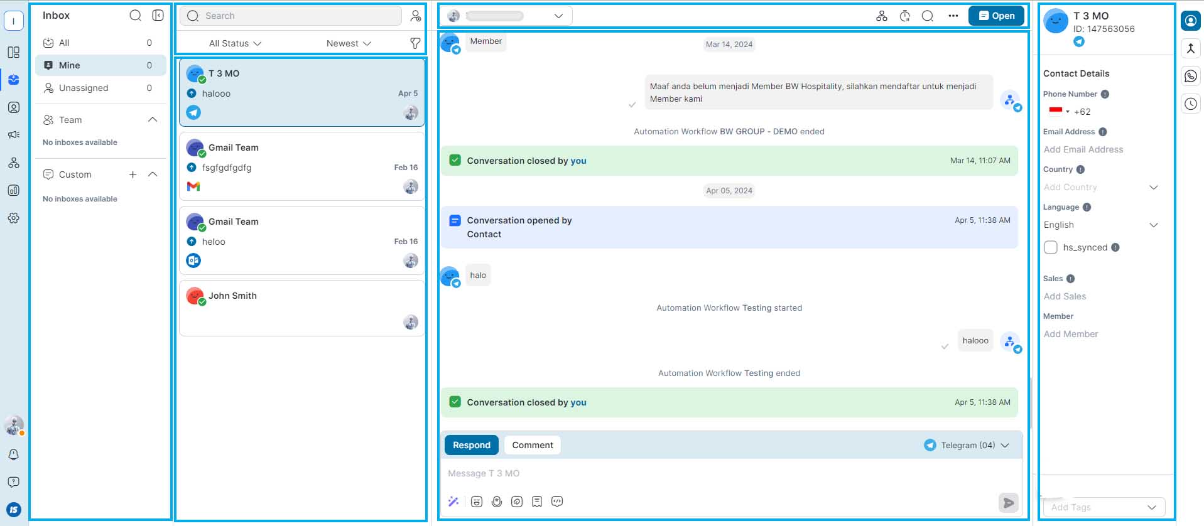This screenshot has height=526, width=1204.
Task: Open the notifications bell icon
Action: pos(13,454)
